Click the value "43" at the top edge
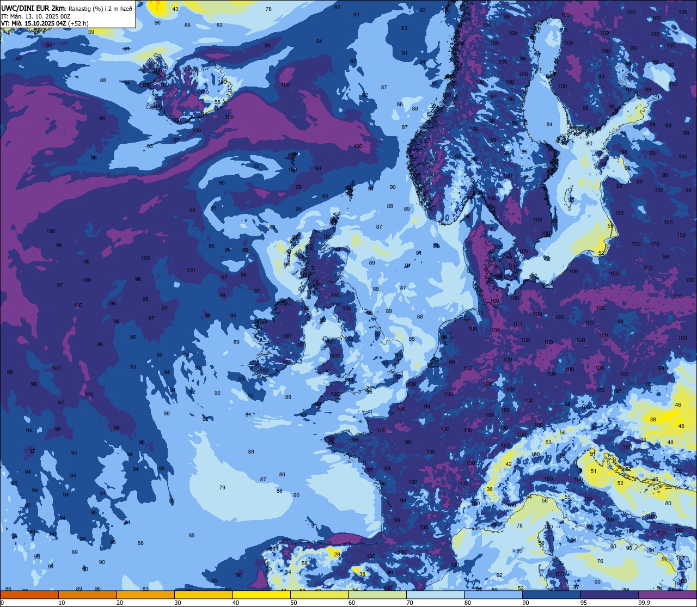 (x=175, y=9)
